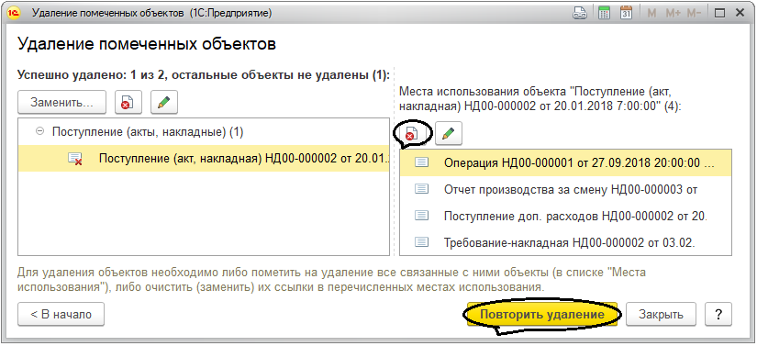Open help with the question mark button

tap(718, 315)
